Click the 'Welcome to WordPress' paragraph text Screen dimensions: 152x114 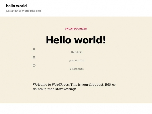pos(74,87)
